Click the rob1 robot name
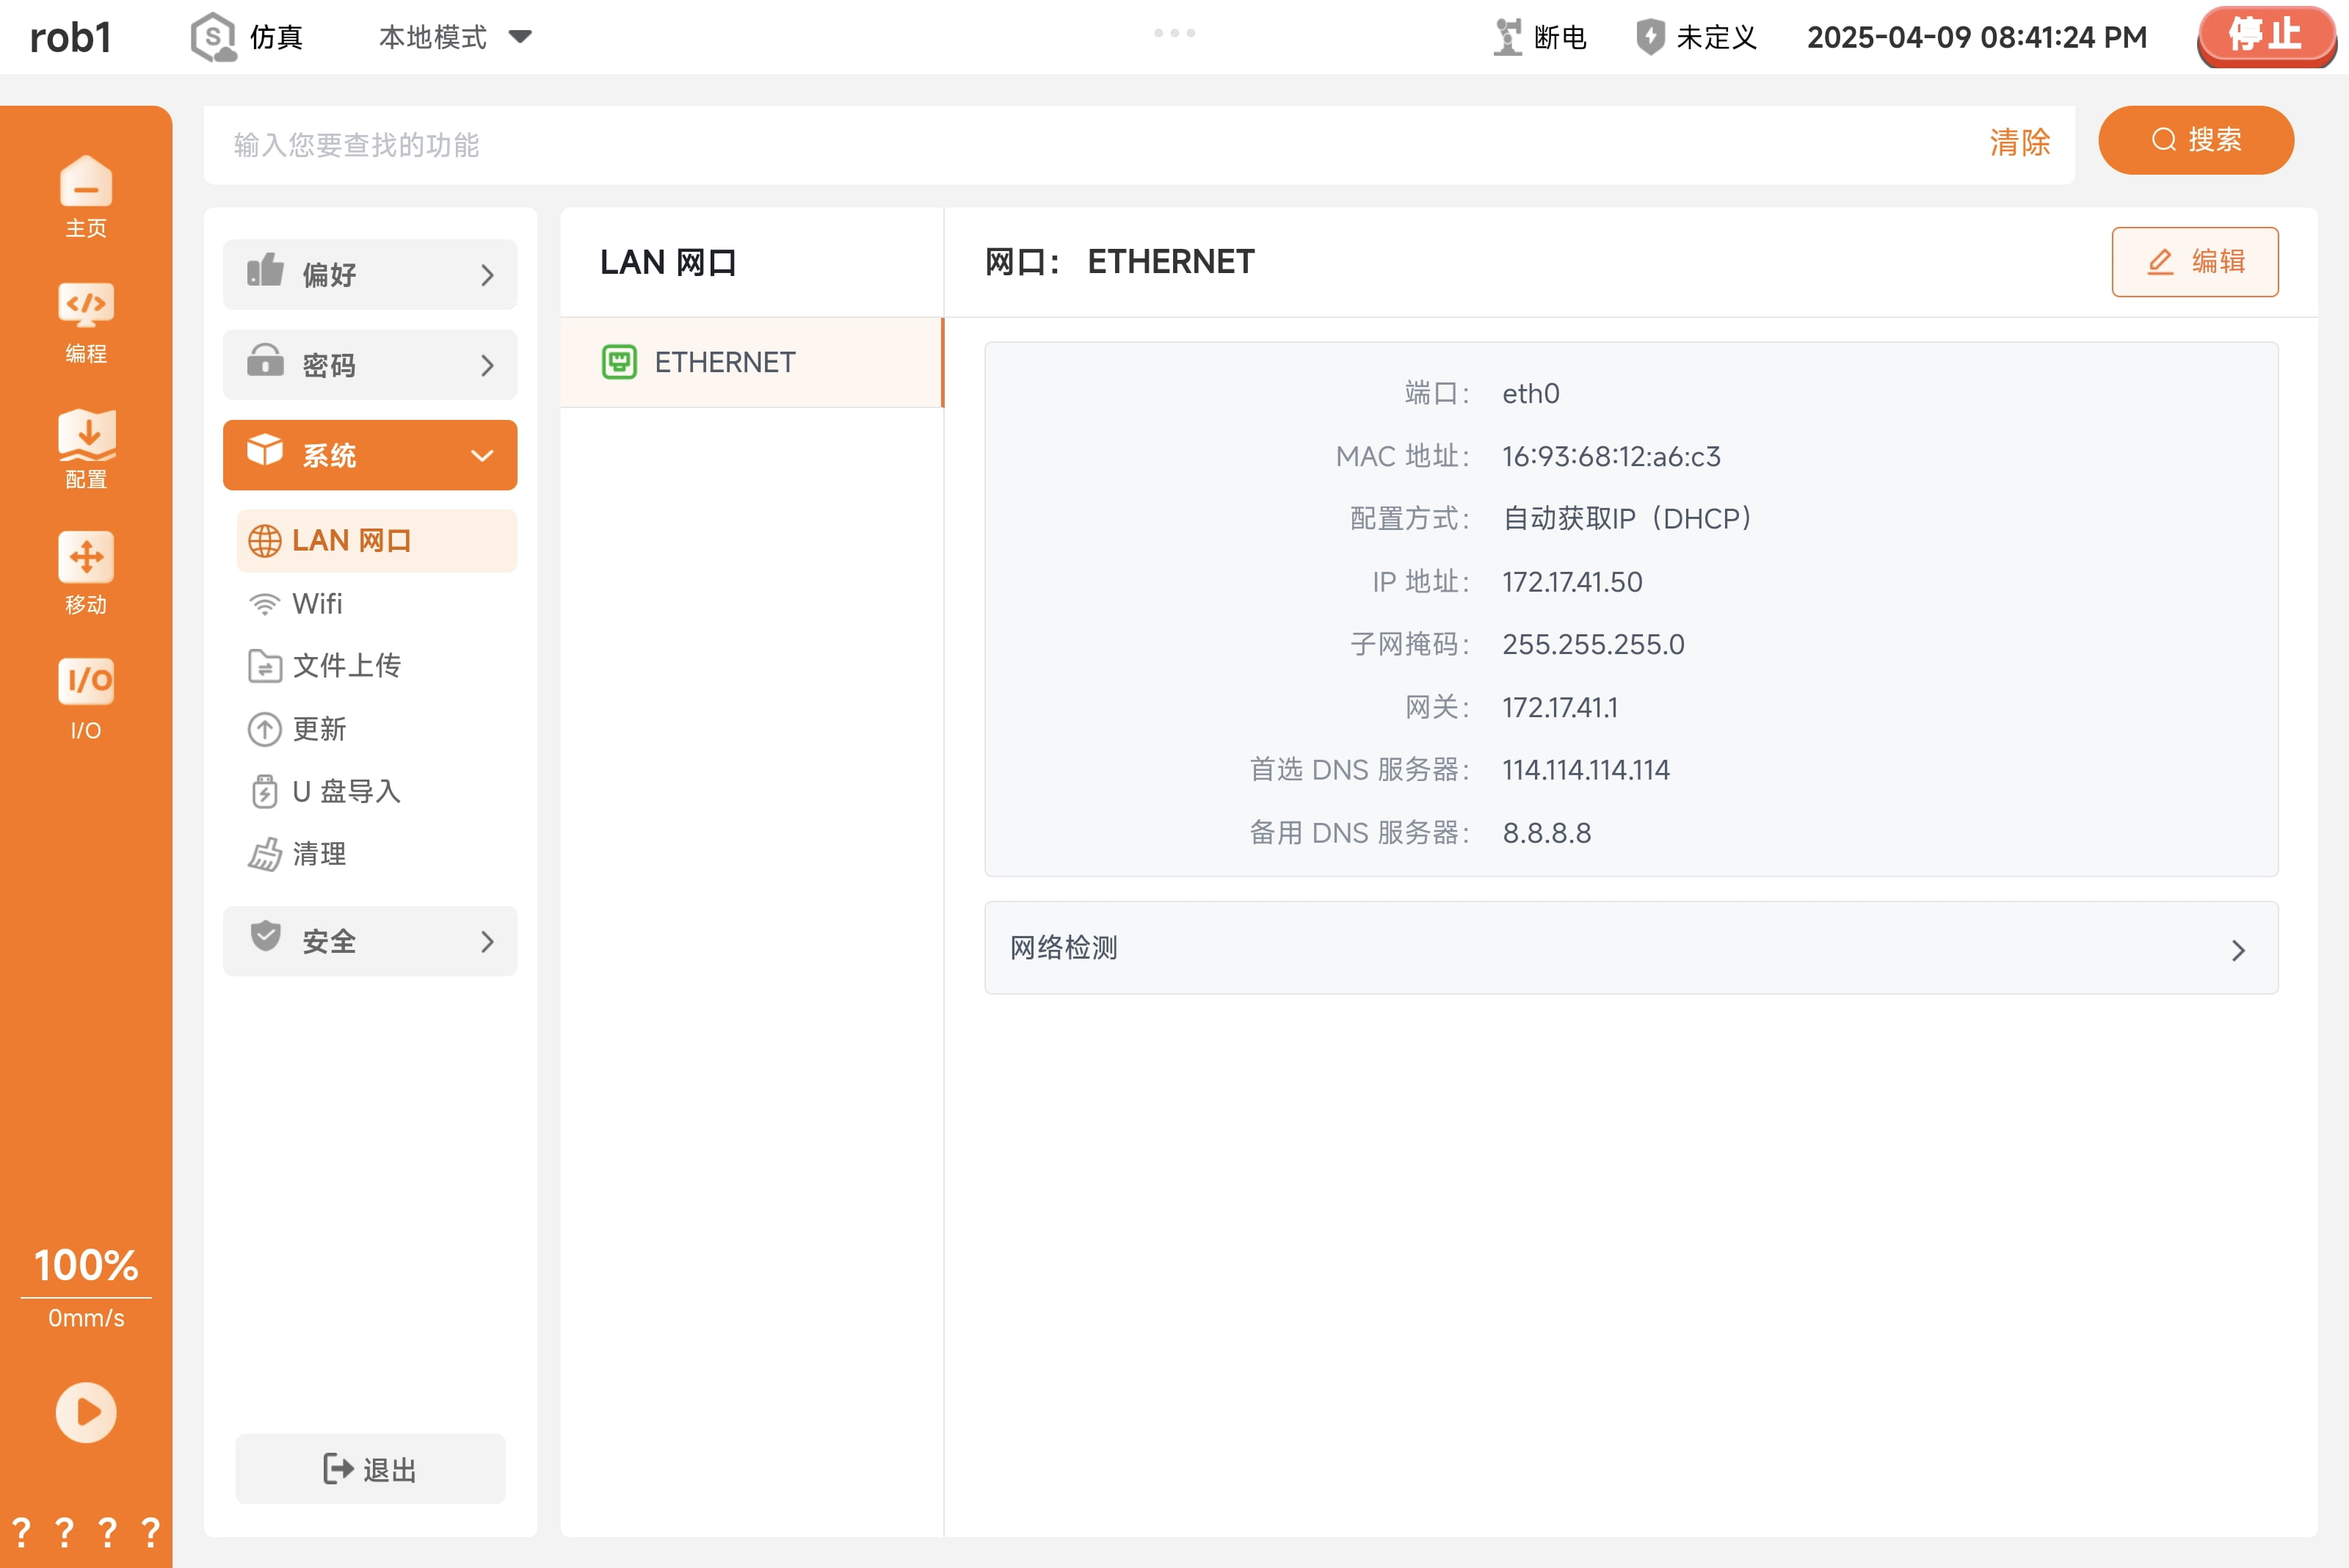The width and height of the screenshot is (2349, 1568). [70, 37]
